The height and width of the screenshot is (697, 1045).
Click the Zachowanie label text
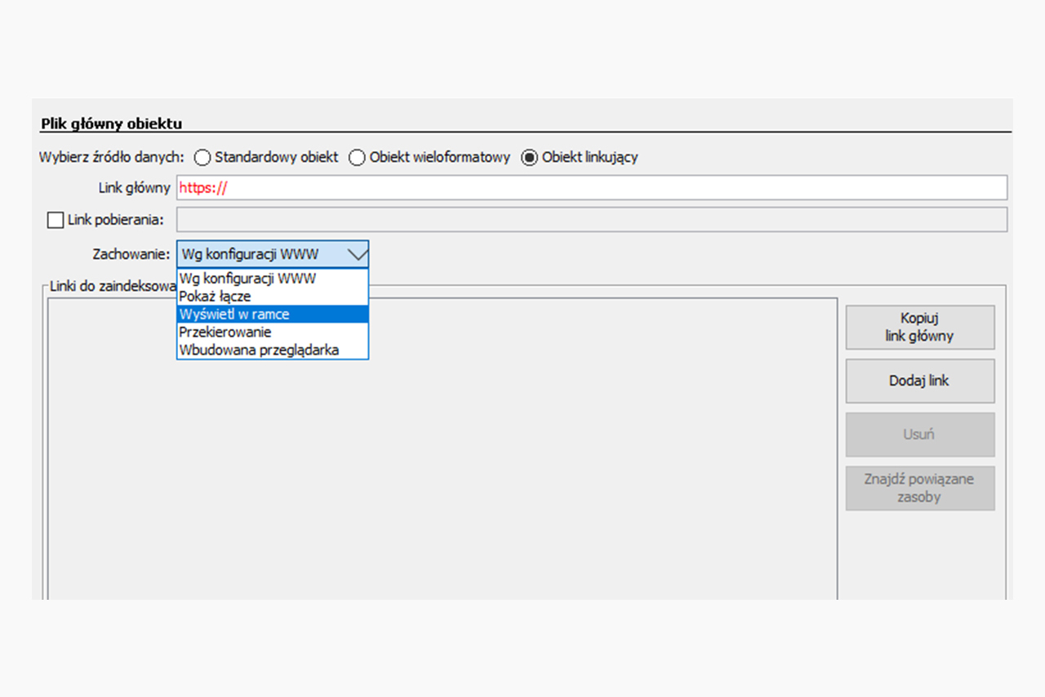coord(131,254)
